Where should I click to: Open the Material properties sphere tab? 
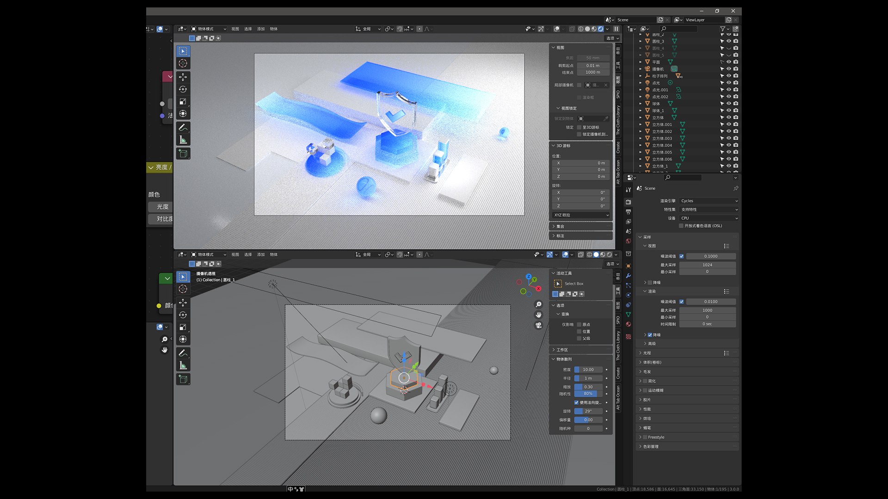(x=628, y=324)
